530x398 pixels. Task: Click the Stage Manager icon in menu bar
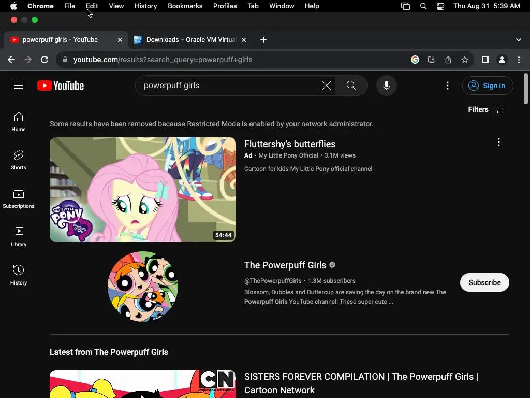(405, 6)
